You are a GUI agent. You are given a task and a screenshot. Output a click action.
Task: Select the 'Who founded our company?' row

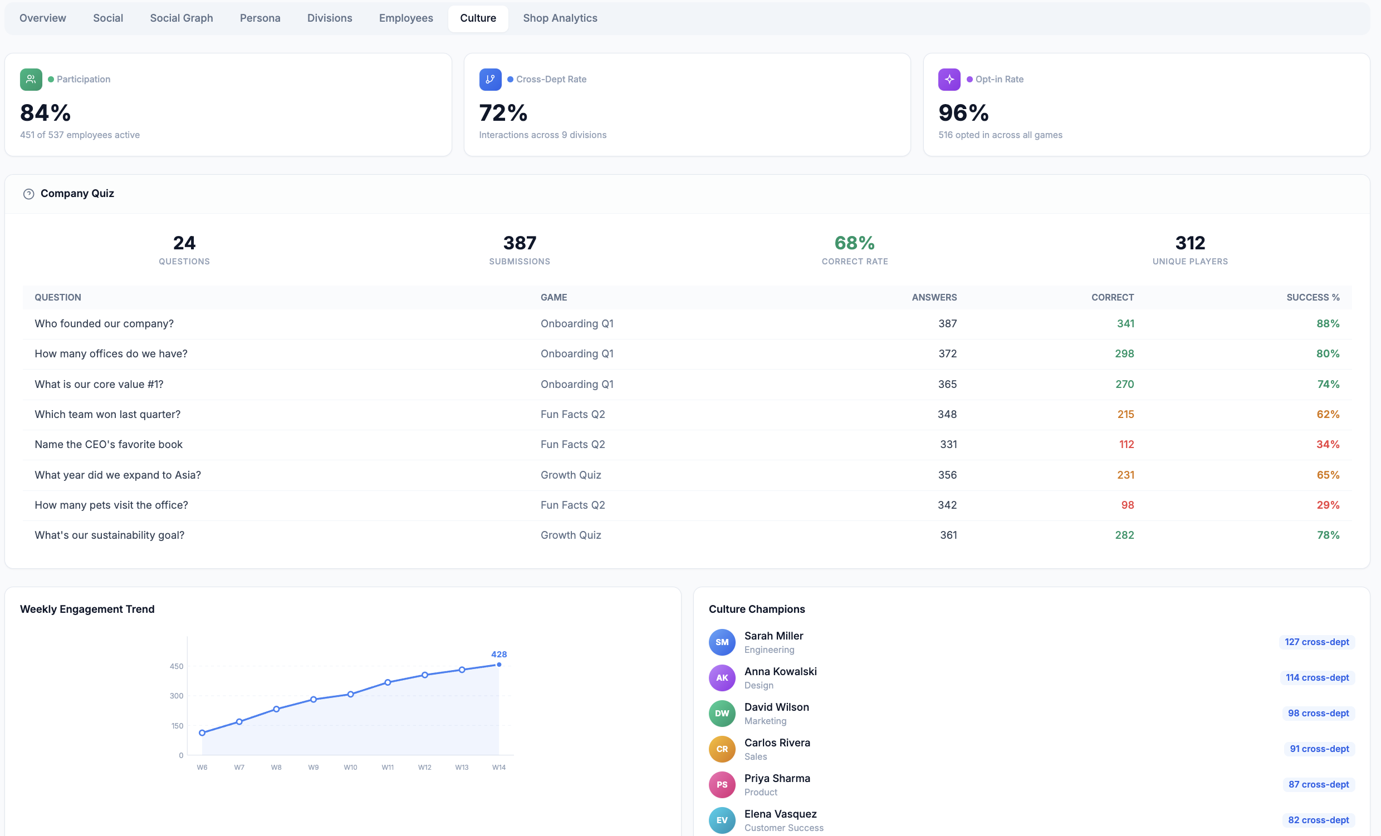tap(687, 324)
